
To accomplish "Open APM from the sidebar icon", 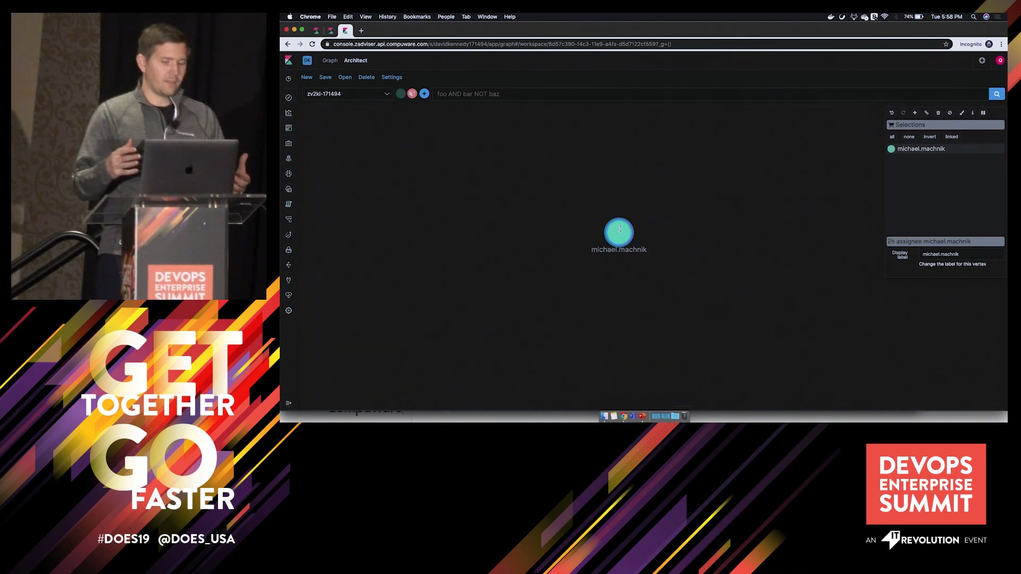I will tap(288, 220).
